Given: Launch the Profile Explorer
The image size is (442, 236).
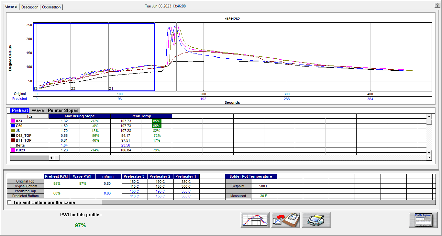Looking at the screenshot, I should (423, 220).
